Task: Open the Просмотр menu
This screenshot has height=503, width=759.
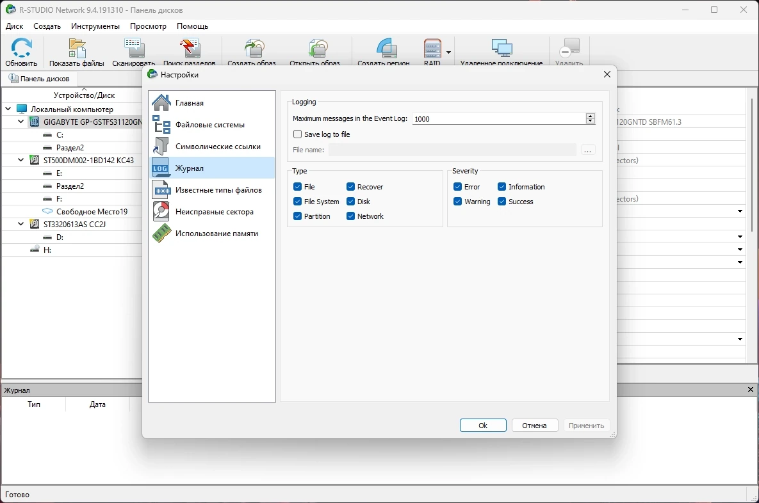Action: [148, 26]
